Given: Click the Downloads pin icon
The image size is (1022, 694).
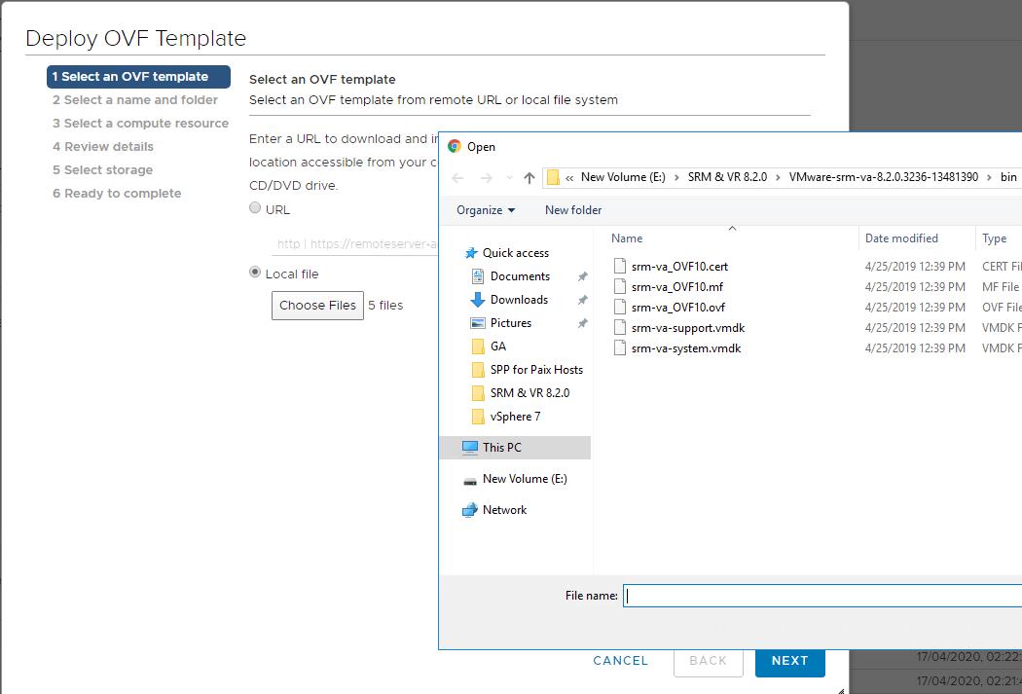Looking at the screenshot, I should coord(583,301).
